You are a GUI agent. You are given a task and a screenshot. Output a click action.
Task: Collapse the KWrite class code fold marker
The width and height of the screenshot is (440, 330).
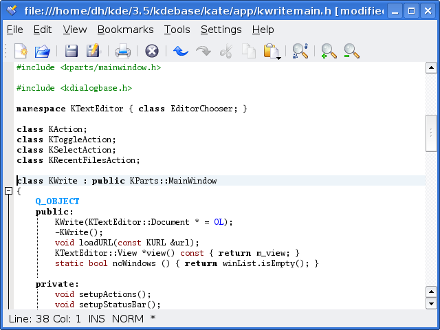[8, 191]
